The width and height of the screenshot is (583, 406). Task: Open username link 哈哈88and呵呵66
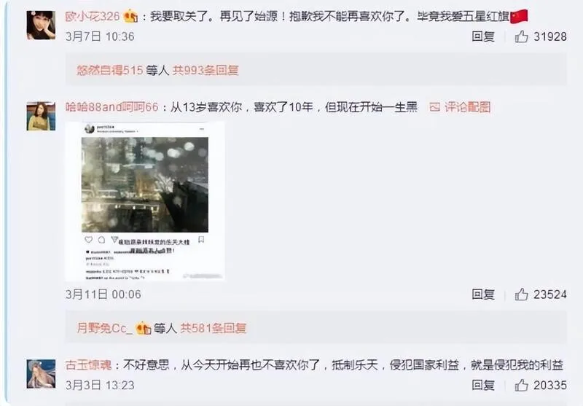pos(112,107)
